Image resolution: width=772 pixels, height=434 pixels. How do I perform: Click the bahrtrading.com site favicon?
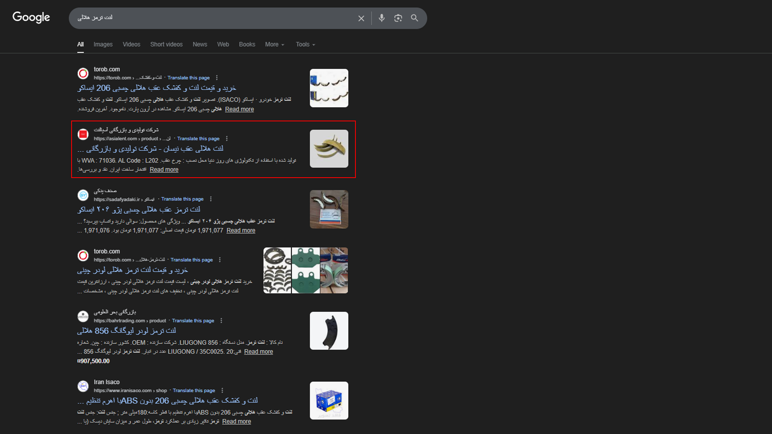83,316
